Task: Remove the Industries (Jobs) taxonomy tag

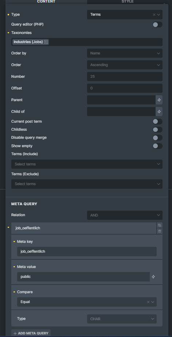Action: point(46,42)
